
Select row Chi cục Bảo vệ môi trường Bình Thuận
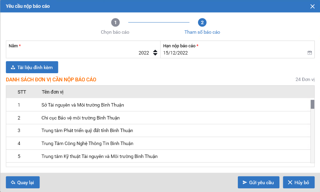[80, 118]
